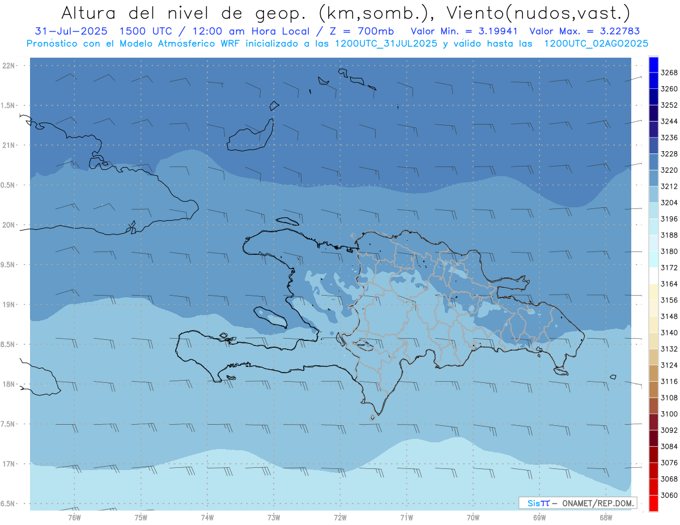Click the 'SisTT - ONAMET/REP.DOM.' label box

pos(577,503)
